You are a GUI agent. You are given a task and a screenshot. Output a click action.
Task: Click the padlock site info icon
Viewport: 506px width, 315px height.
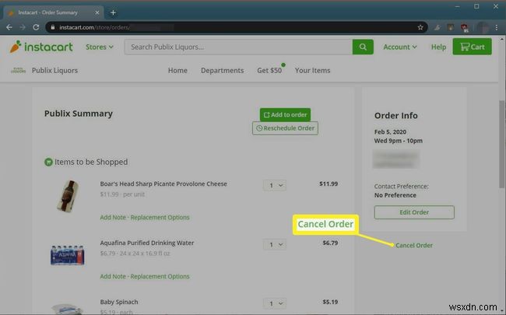53,27
